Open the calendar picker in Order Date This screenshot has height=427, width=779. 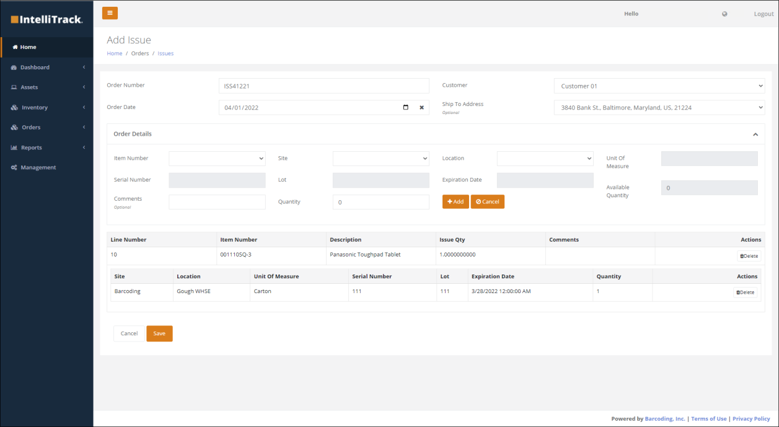point(406,107)
